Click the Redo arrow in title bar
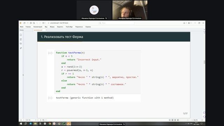This screenshot has height=126, width=224. [40, 23]
